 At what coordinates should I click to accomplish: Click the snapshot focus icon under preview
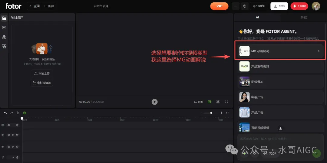218,102
